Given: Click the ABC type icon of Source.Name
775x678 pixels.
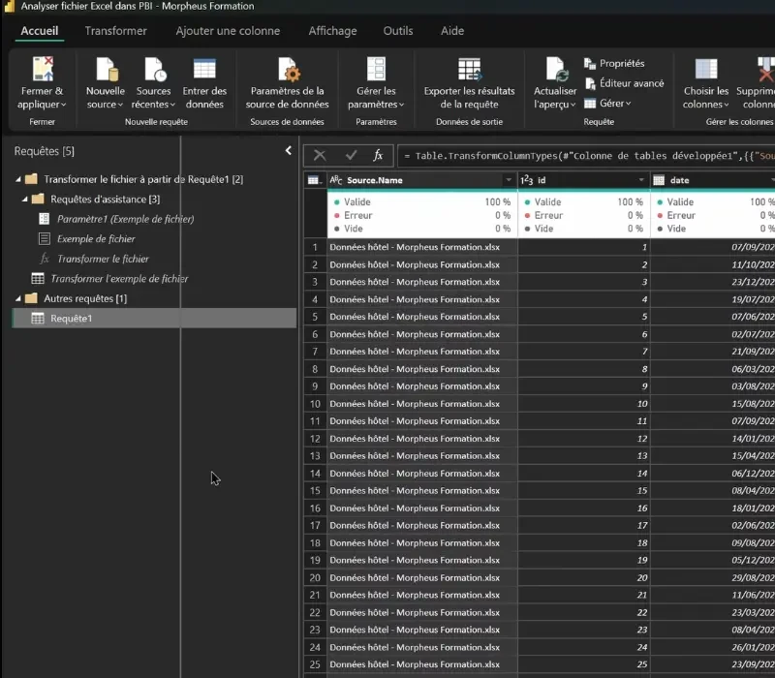Looking at the screenshot, I should [336, 180].
